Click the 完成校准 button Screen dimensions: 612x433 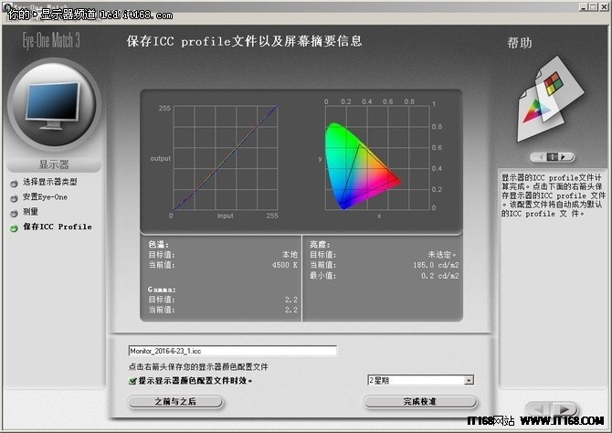click(x=420, y=402)
